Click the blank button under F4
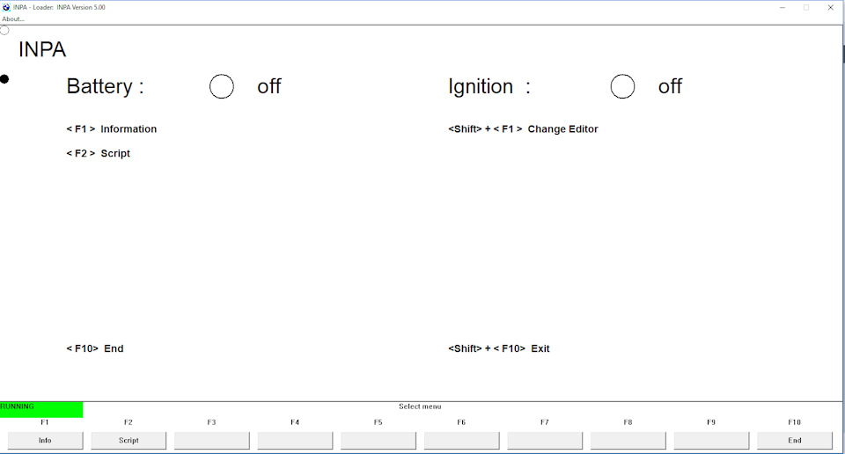Viewport: 845px width, 454px height. 295,440
